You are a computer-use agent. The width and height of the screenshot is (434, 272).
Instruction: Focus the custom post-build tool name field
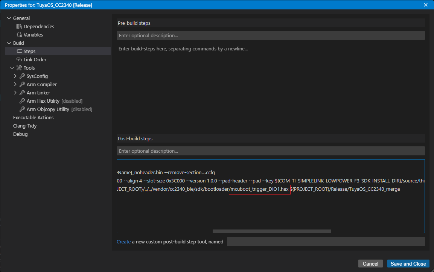click(x=326, y=242)
